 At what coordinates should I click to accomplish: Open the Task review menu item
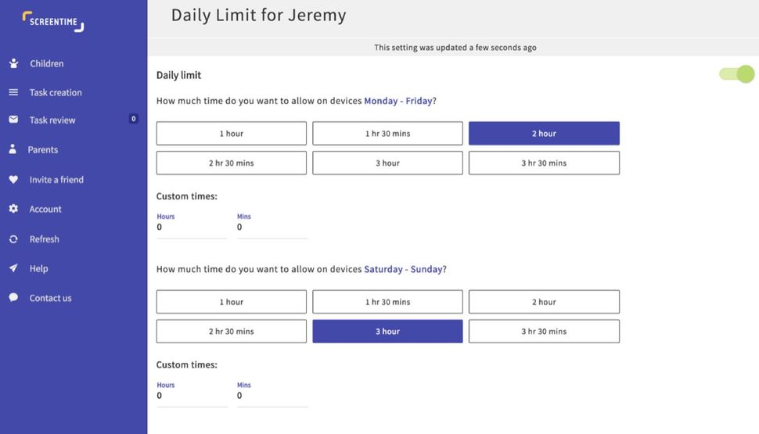pos(52,120)
